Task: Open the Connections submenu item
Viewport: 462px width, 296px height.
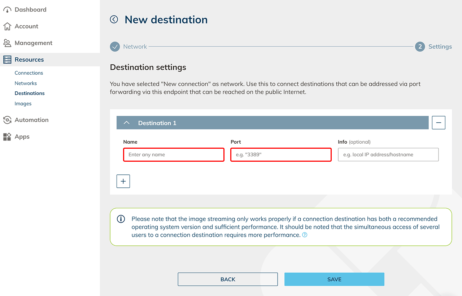Action: [x=29, y=73]
